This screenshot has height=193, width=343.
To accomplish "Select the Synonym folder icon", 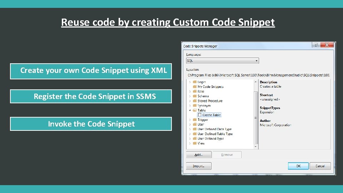I will (x=194, y=105).
